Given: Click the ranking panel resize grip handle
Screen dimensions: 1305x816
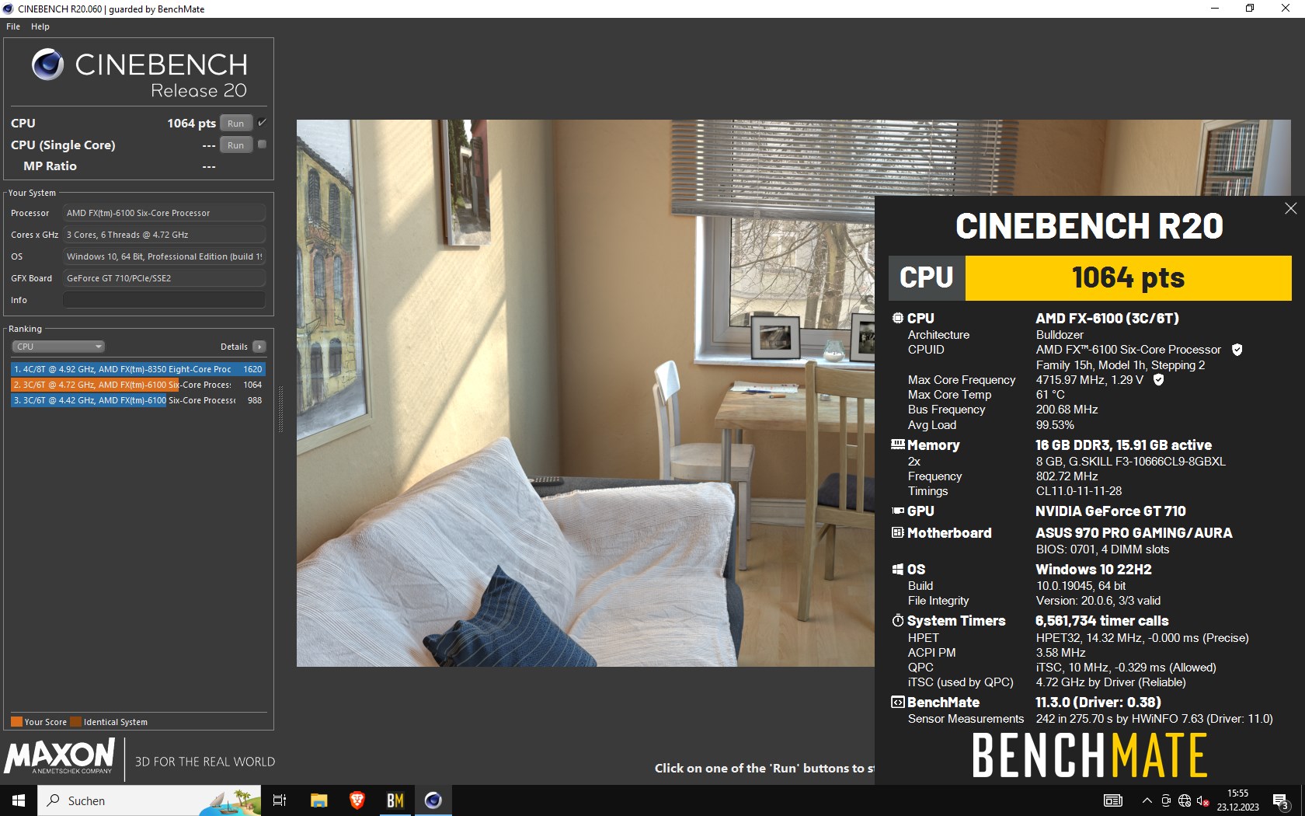Looking at the screenshot, I should pos(280,410).
